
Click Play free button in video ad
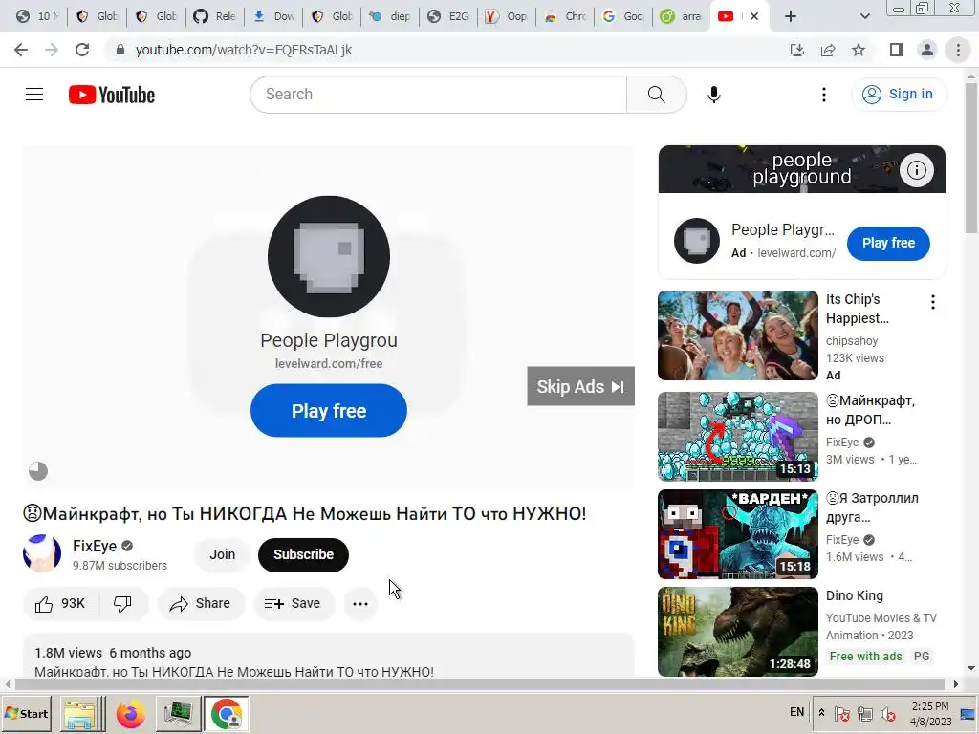(329, 411)
